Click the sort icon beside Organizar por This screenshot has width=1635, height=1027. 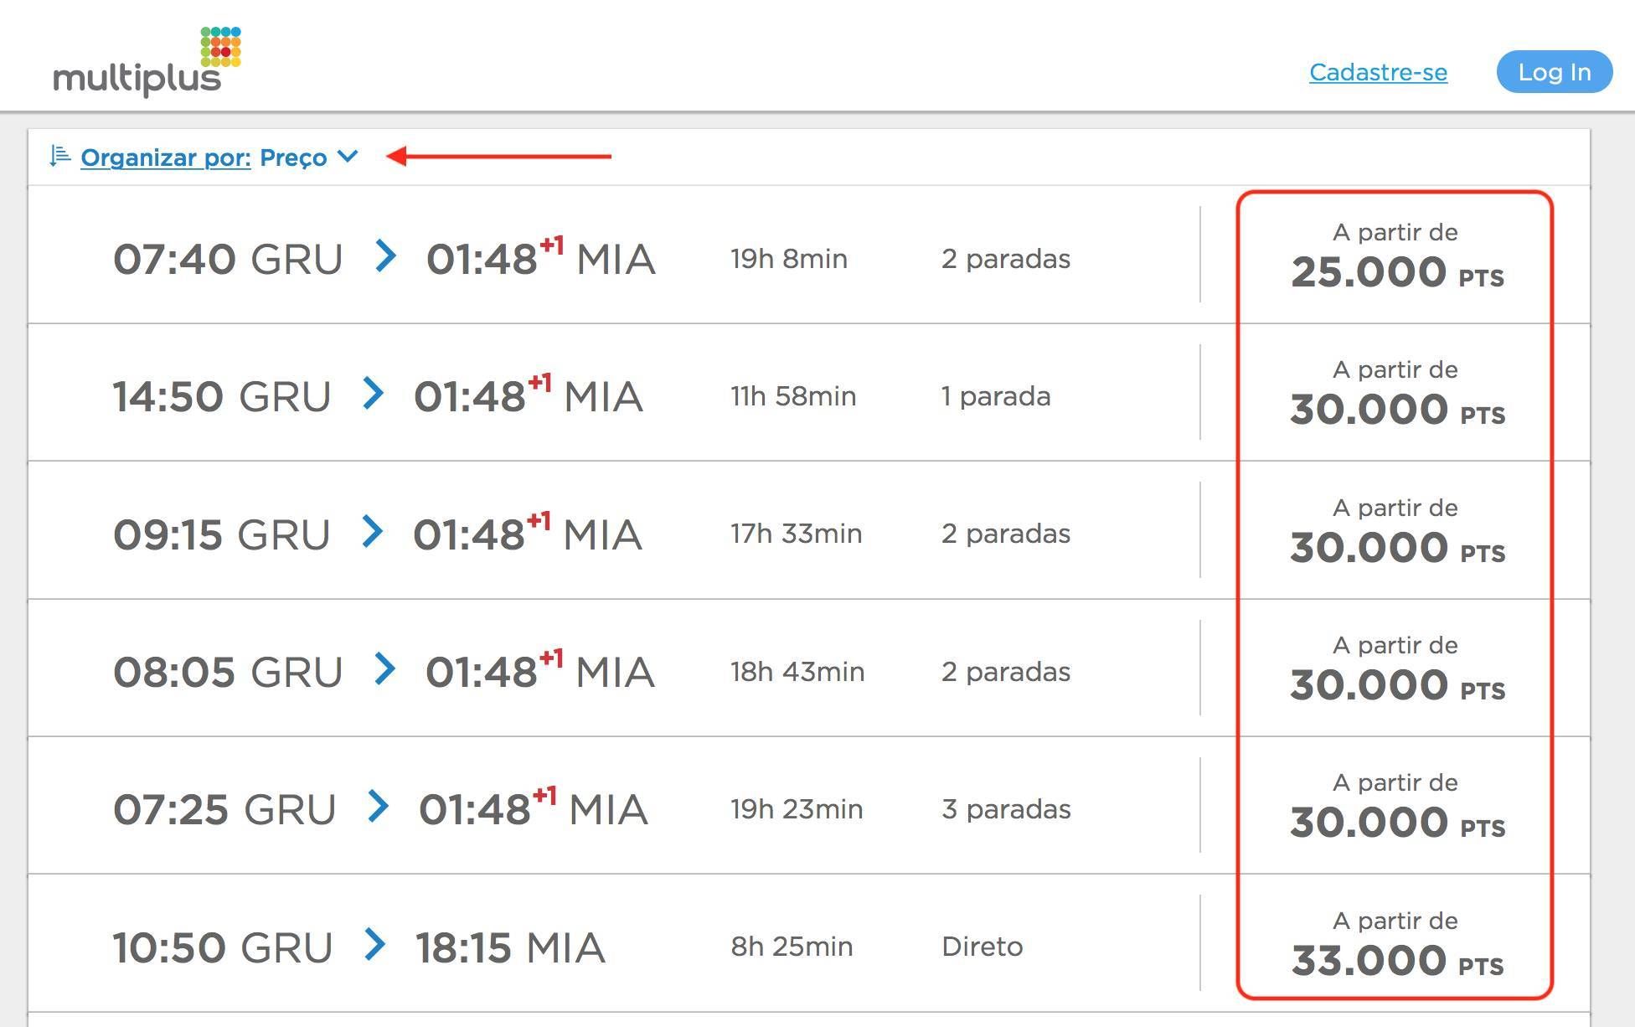point(59,156)
